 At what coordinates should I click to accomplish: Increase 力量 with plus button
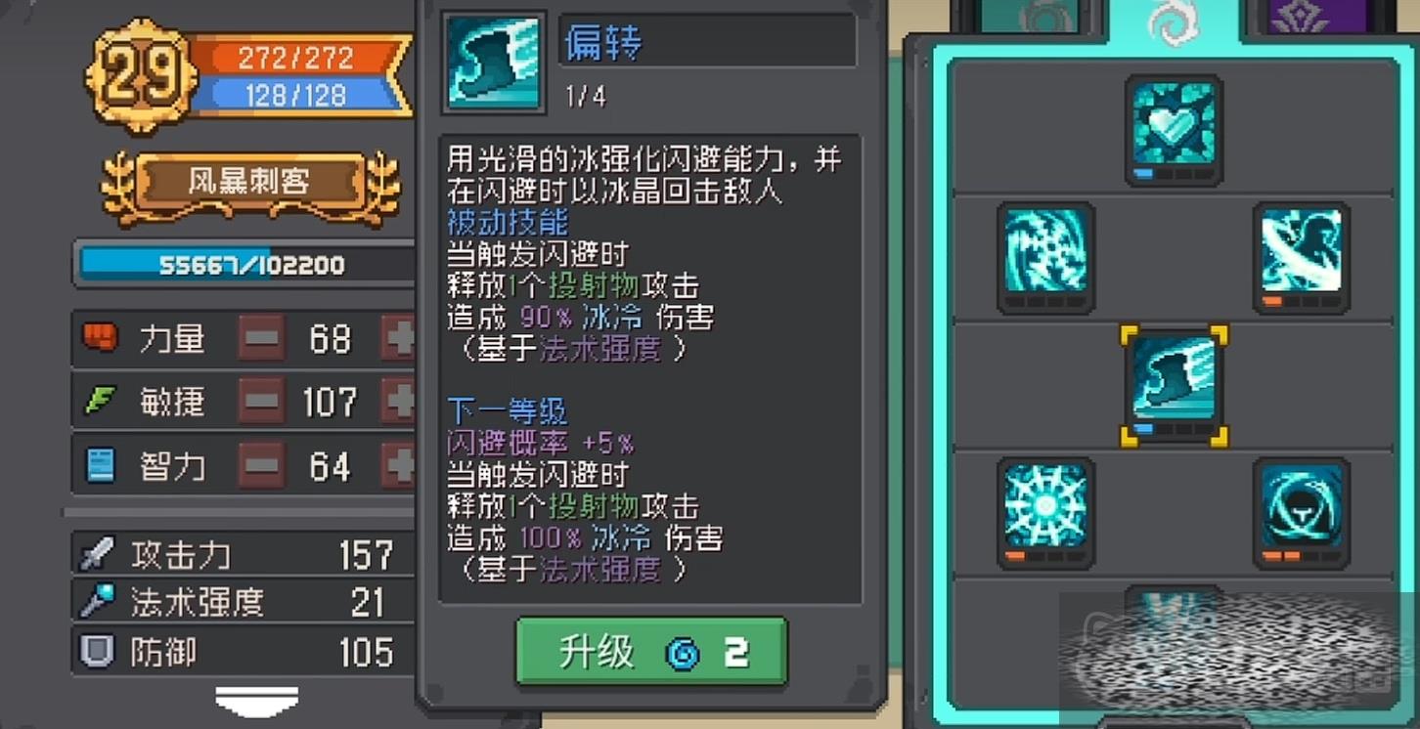(399, 338)
